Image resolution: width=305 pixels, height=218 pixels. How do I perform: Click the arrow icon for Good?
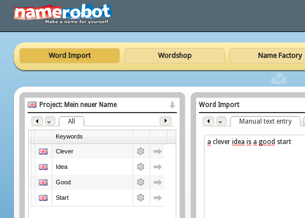click(157, 182)
